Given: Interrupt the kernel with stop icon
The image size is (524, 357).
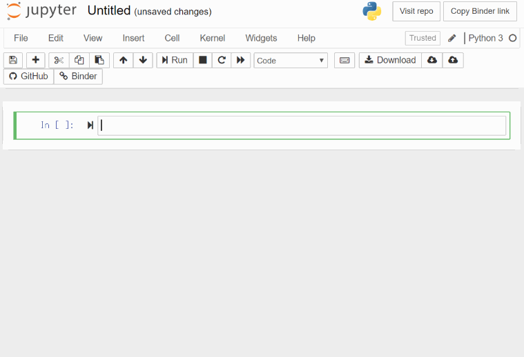Looking at the screenshot, I should coord(202,60).
